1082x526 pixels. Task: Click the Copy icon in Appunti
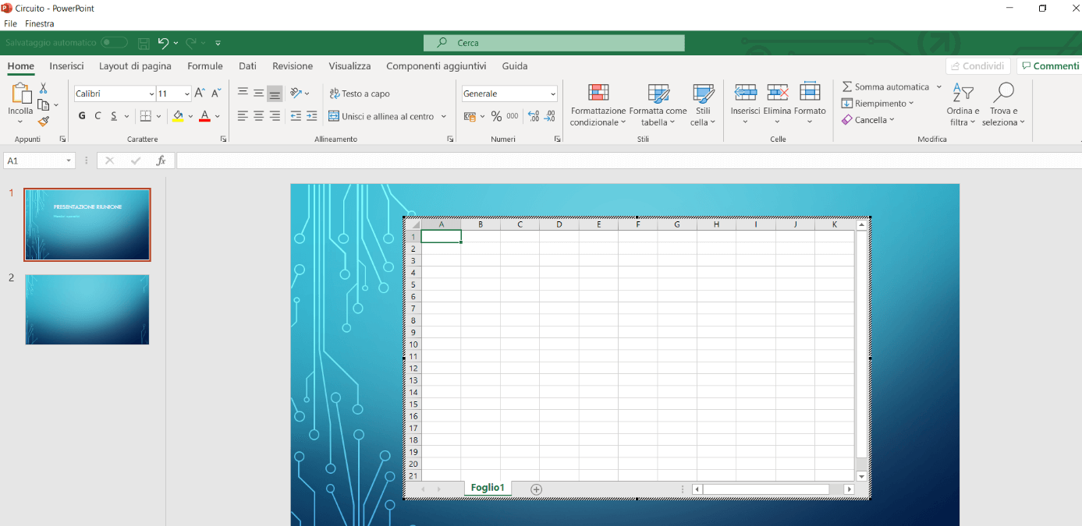pos(44,104)
